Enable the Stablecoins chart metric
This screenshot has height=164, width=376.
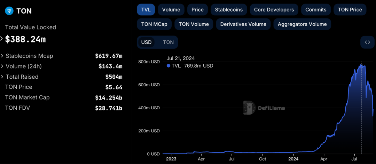coord(229,10)
